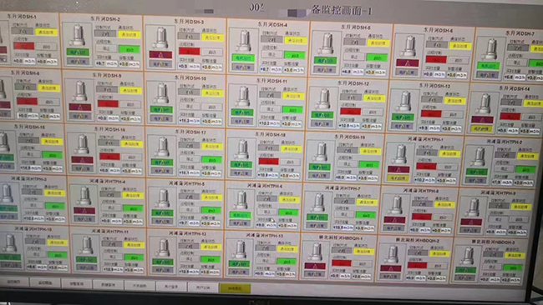Open the pump icon in panel DSH-17
Screen dimensions: 543x305
pyautogui.click(x=162, y=147)
